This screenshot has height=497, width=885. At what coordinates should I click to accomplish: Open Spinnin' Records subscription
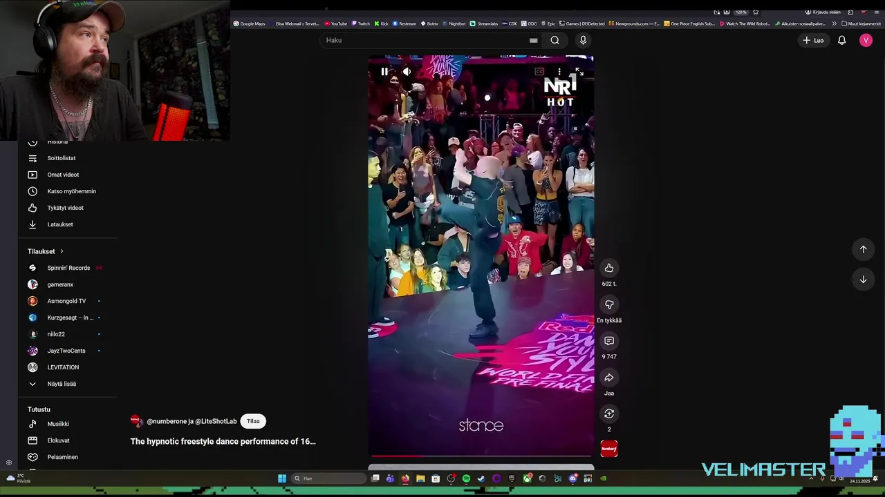67,268
